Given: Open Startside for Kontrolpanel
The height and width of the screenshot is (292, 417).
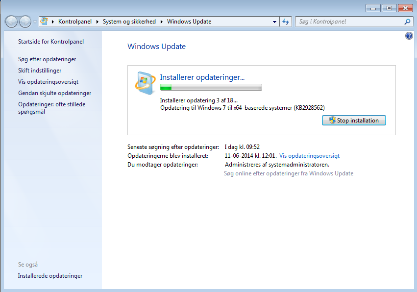Looking at the screenshot, I should pos(51,42).
